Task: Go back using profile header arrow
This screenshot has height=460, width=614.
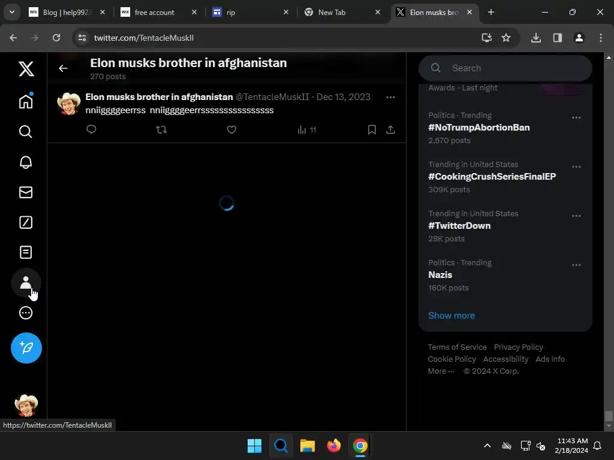Action: point(63,68)
